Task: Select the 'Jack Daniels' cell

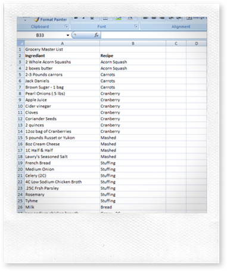Action: click(62, 81)
